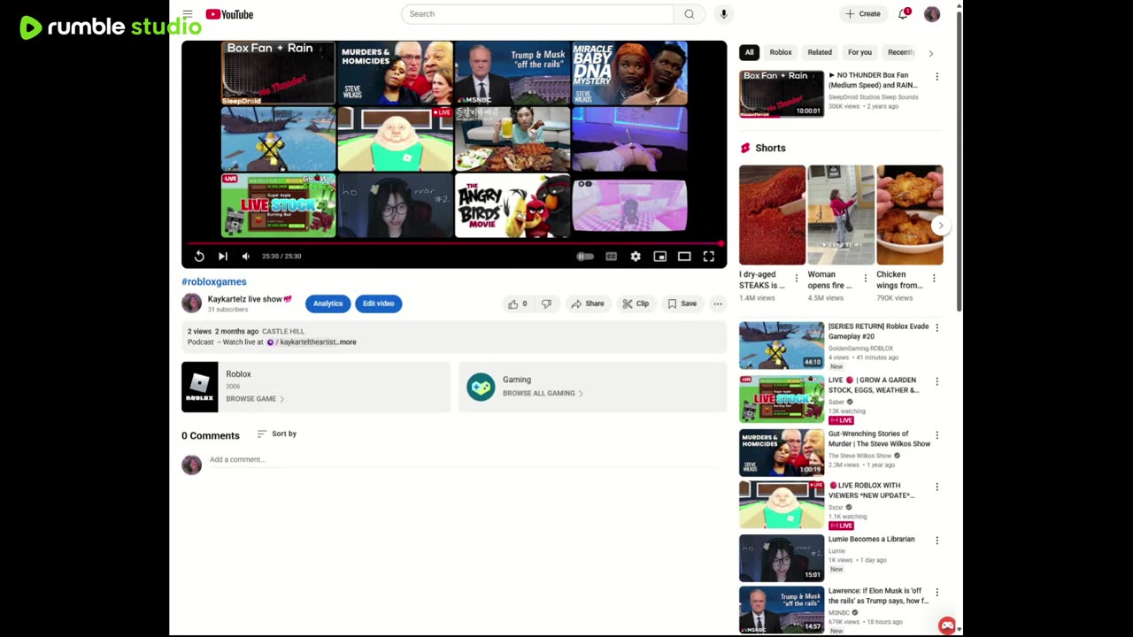Click the Create button
The height and width of the screenshot is (637, 1133).
point(862,14)
